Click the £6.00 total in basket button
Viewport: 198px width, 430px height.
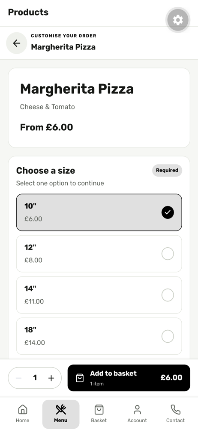point(171,378)
